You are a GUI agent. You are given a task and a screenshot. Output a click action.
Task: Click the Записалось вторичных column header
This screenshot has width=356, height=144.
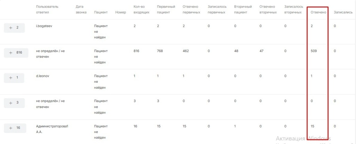click(293, 9)
